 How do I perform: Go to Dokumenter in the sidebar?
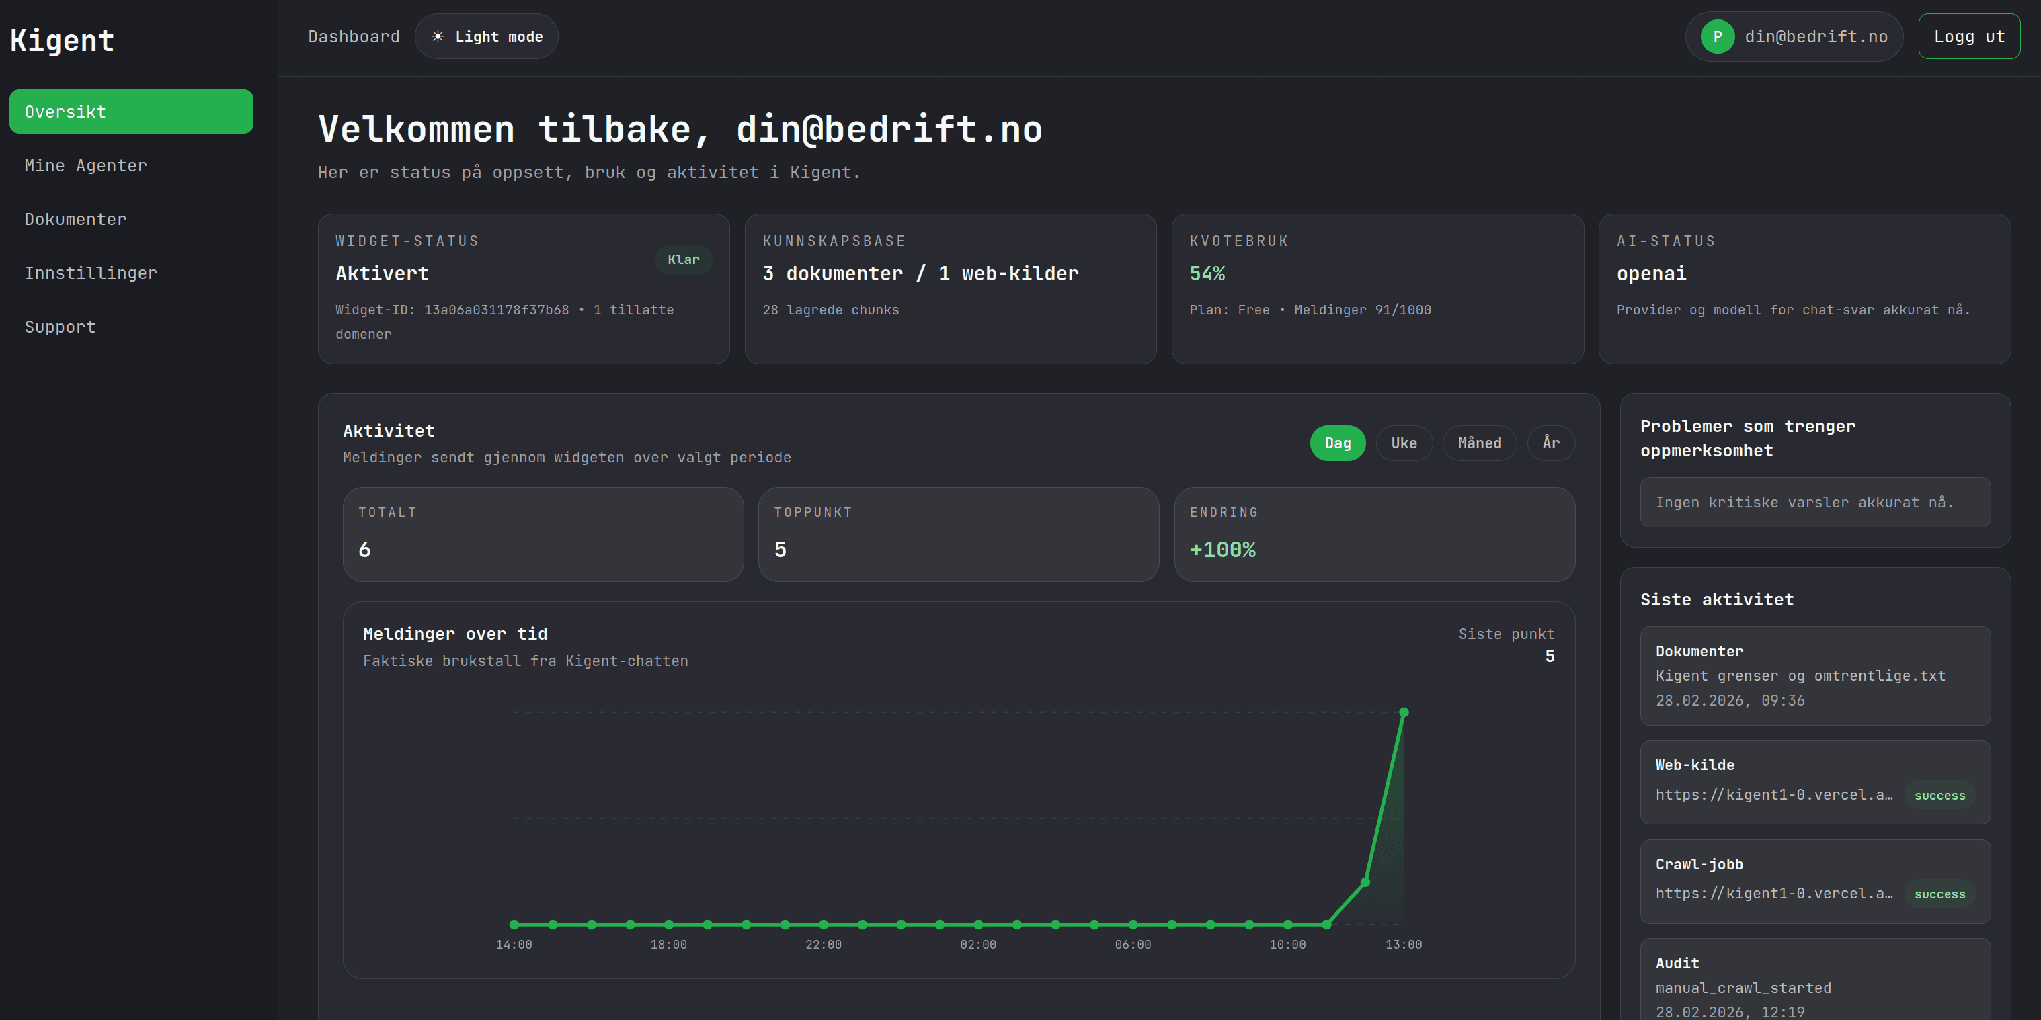[75, 219]
